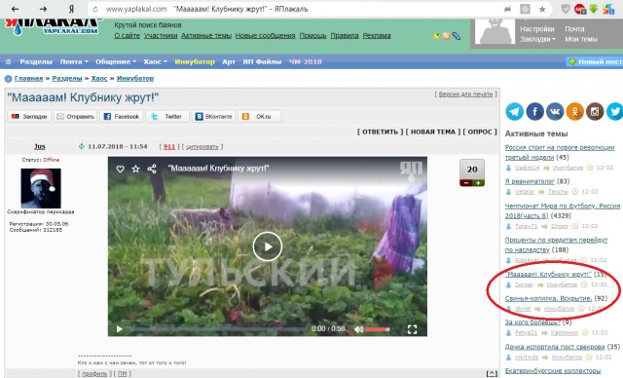623x378 pixels.
Task: Open Настройки in profile panel
Action: coord(537,29)
